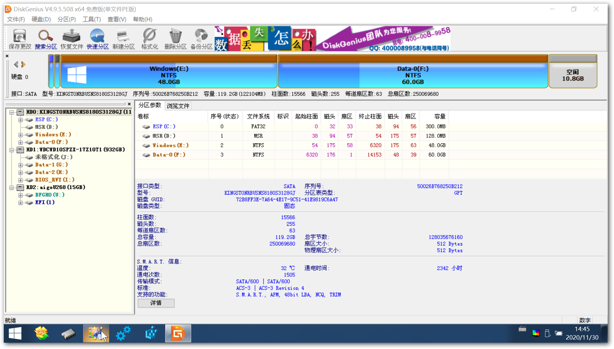This screenshot has width=614, height=349.
Task: Collapse the RD2 aigoU268 disk node
Action: [12, 187]
